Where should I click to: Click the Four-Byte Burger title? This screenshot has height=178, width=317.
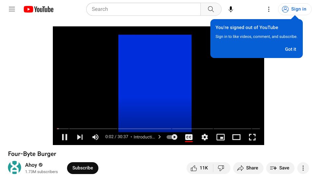(x=32, y=154)
